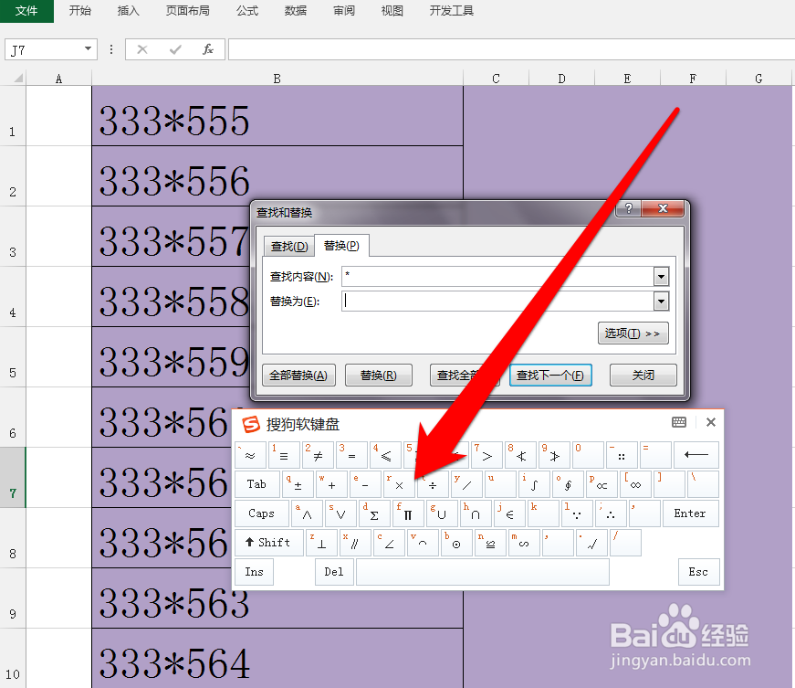This screenshot has width=795, height=688.
Task: Toggle Shift key on soft keyboard
Action: (268, 543)
